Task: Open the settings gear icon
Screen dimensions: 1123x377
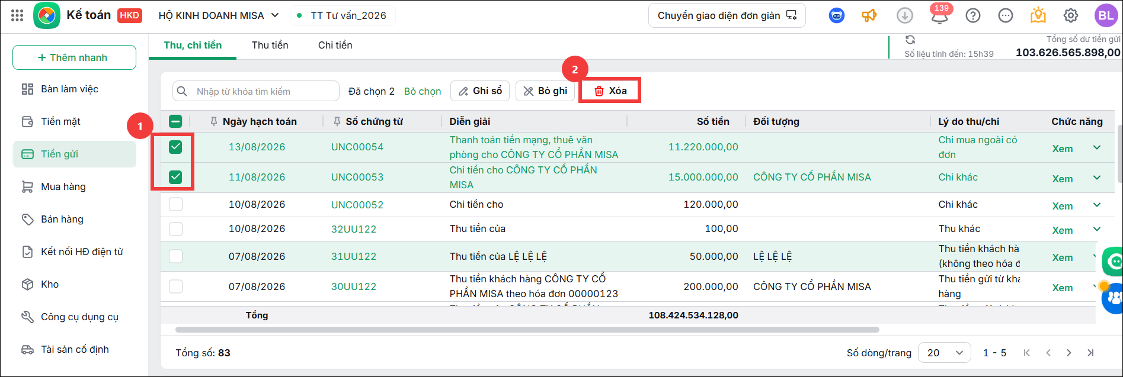Action: pyautogui.click(x=1071, y=15)
